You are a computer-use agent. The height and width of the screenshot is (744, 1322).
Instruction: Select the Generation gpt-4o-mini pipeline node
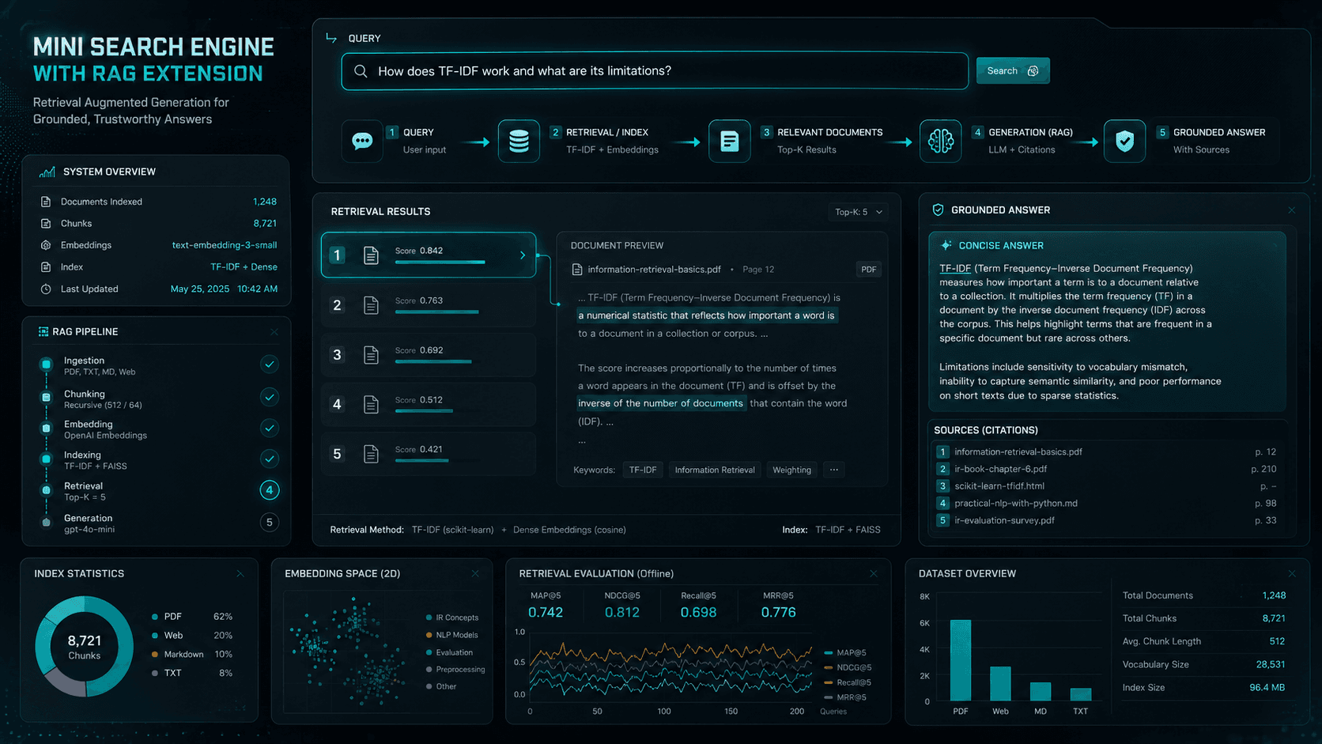coord(46,523)
